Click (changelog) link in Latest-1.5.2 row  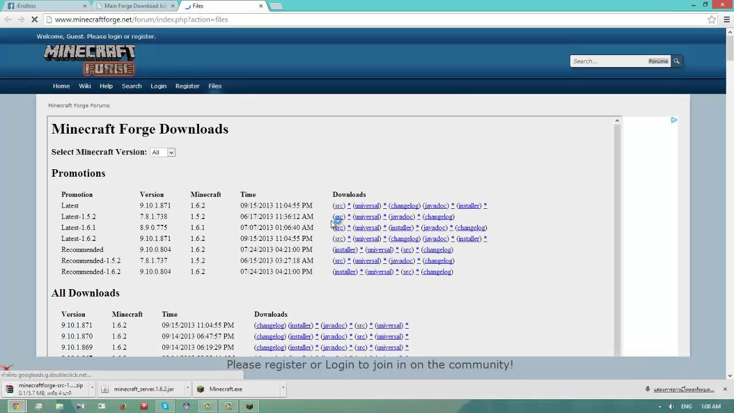tap(439, 217)
